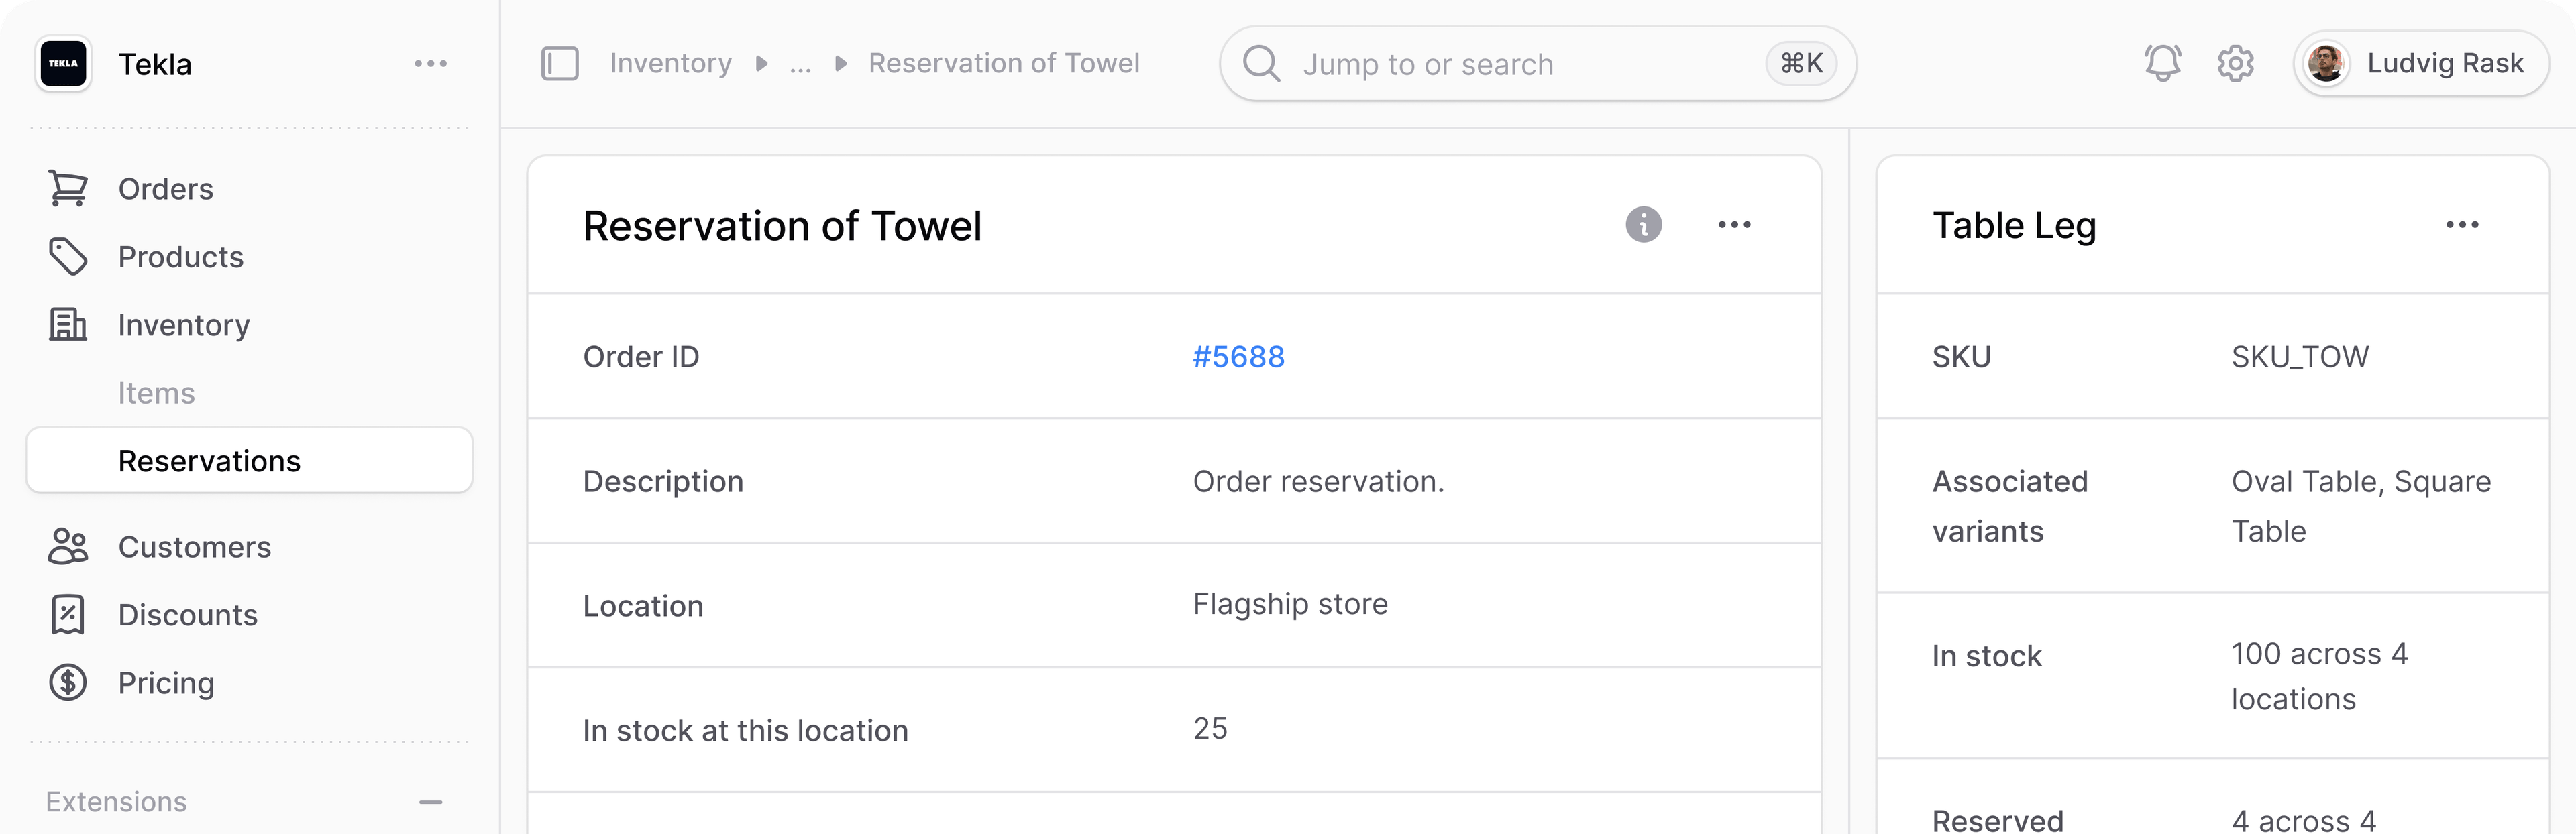The height and width of the screenshot is (834, 2576).
Task: Open order link #5688
Action: click(x=1238, y=357)
